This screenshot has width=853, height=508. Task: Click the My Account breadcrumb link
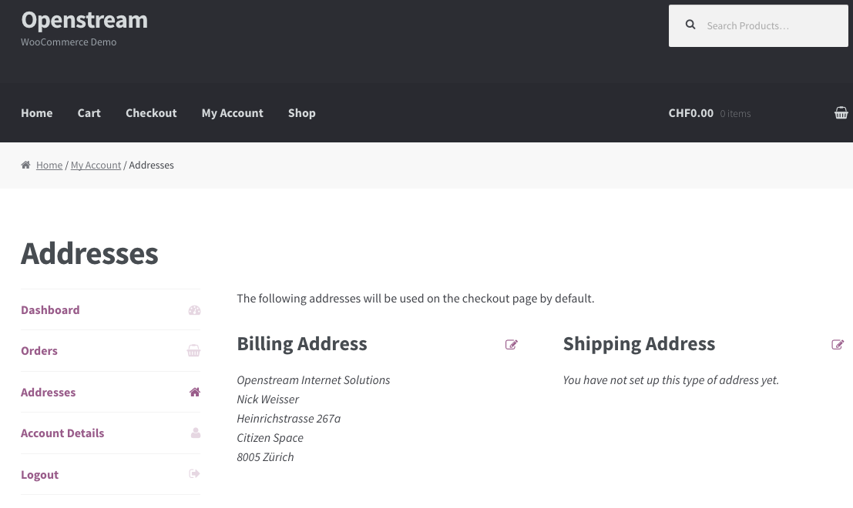coord(96,165)
